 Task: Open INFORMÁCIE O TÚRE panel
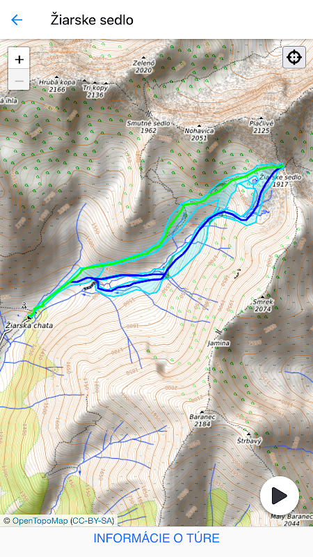[156, 538]
